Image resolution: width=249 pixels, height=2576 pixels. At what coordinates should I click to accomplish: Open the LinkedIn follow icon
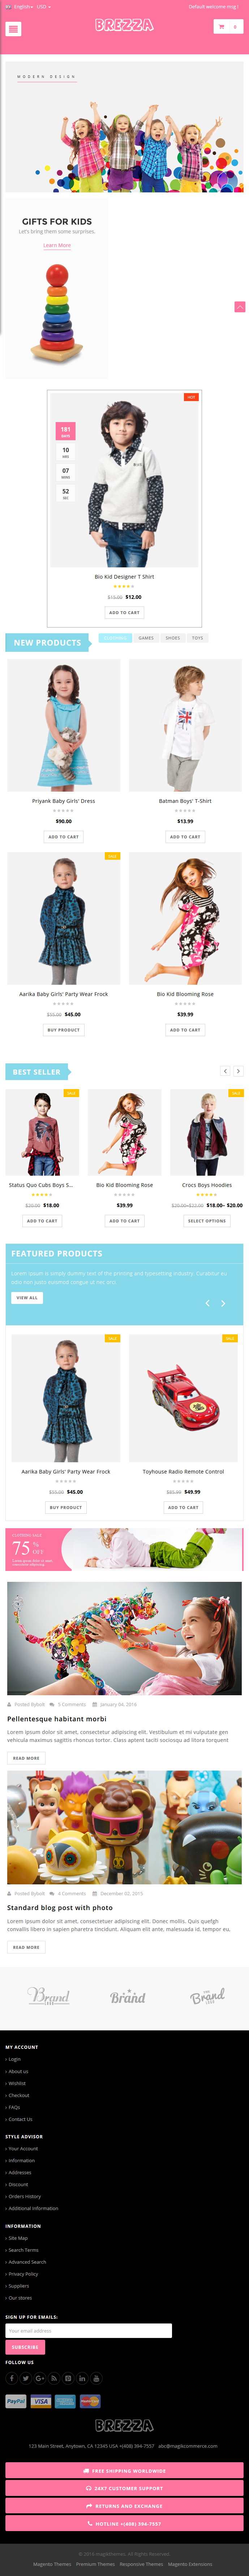point(82,2378)
